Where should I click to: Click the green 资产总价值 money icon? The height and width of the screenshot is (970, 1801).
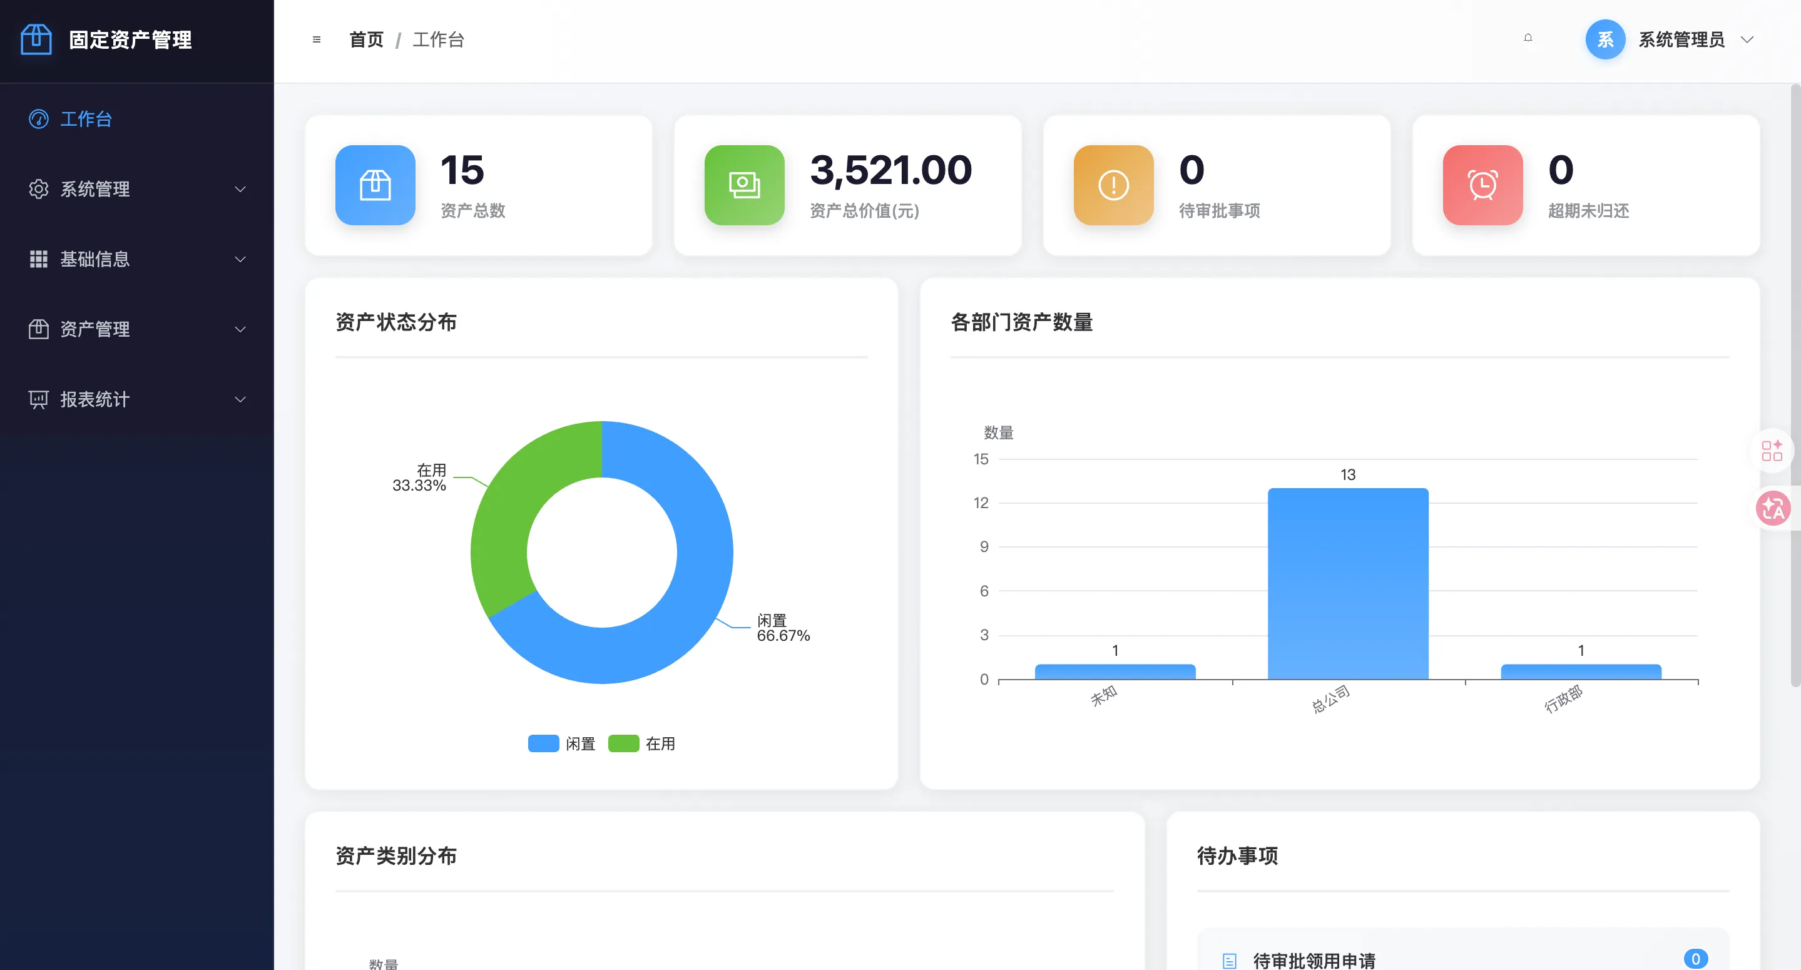[x=745, y=185]
